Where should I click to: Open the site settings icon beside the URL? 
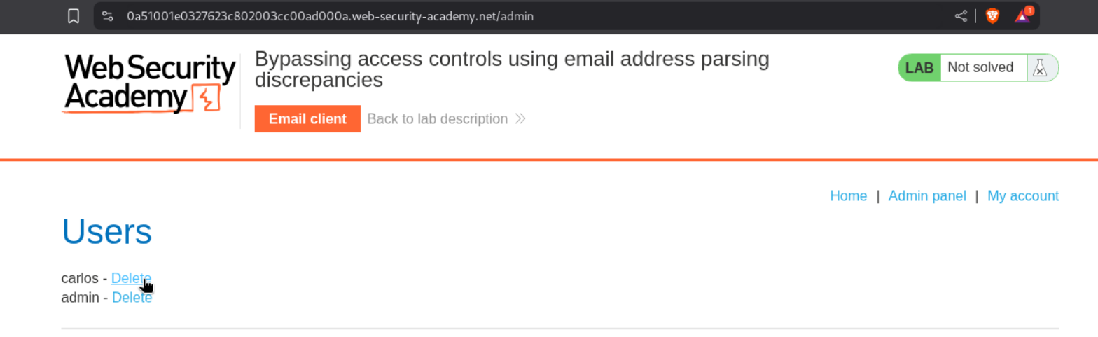[x=107, y=15]
